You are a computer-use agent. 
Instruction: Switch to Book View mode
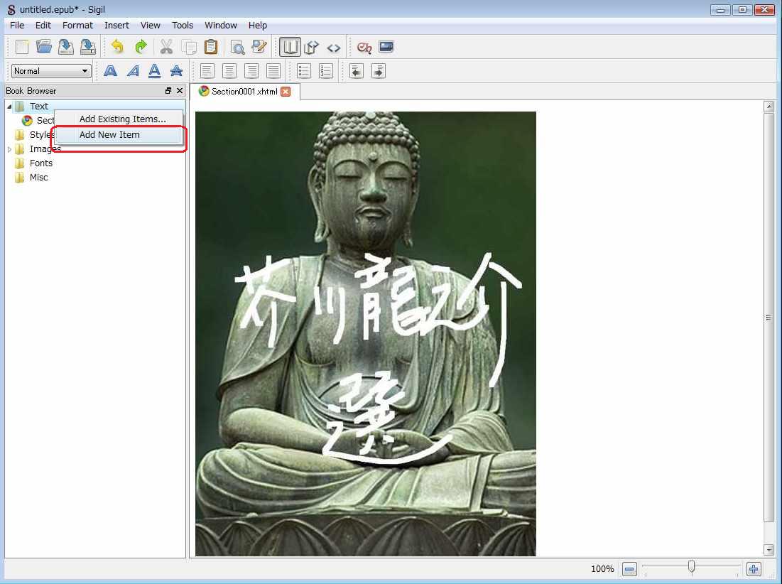pyautogui.click(x=289, y=47)
